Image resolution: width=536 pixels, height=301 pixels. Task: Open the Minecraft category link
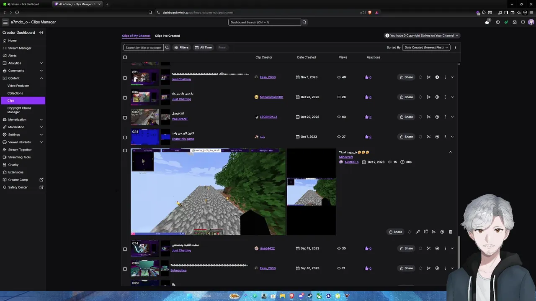[x=346, y=157]
